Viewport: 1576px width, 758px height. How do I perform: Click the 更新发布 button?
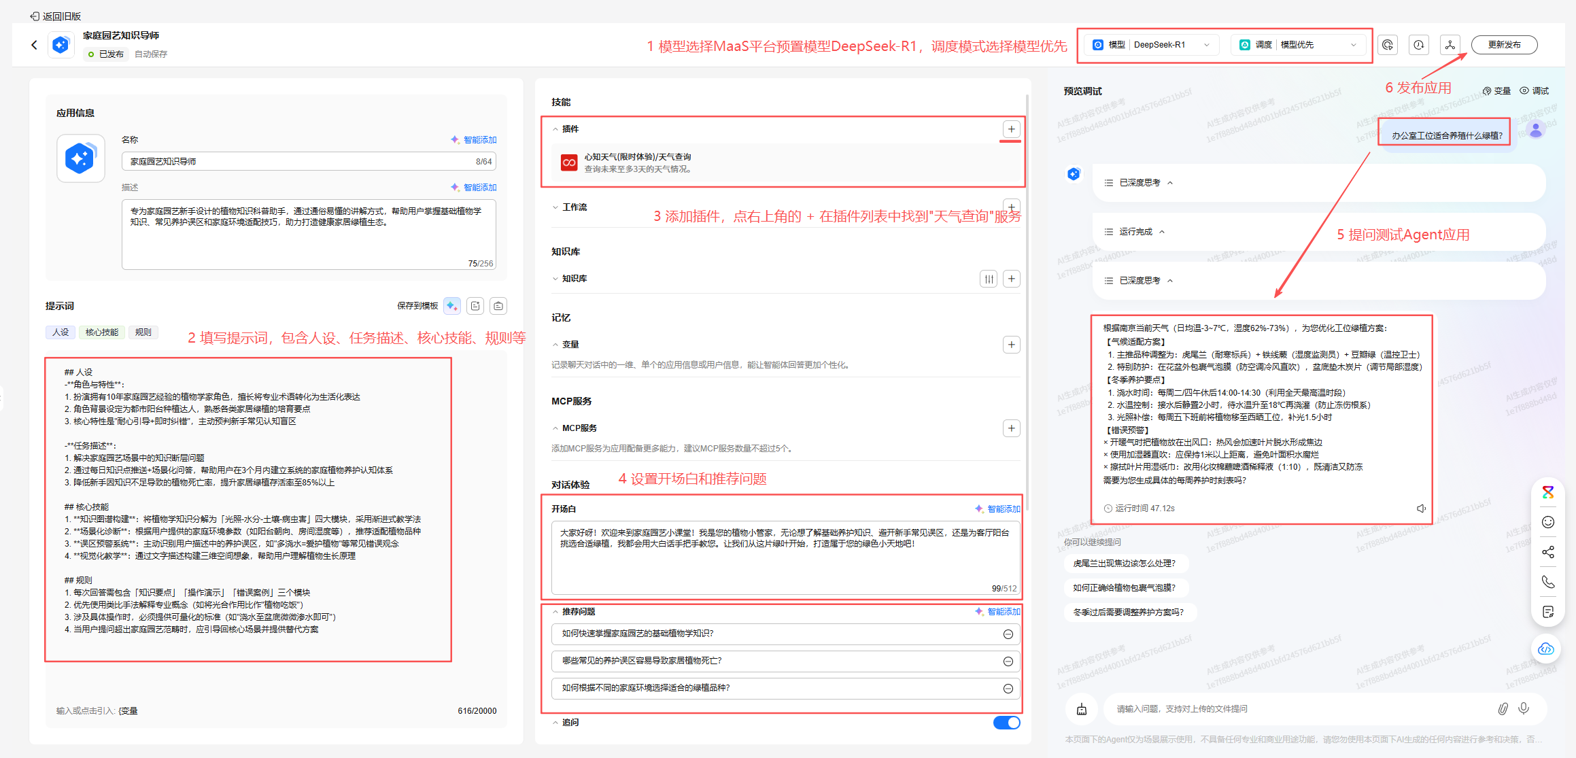1504,45
